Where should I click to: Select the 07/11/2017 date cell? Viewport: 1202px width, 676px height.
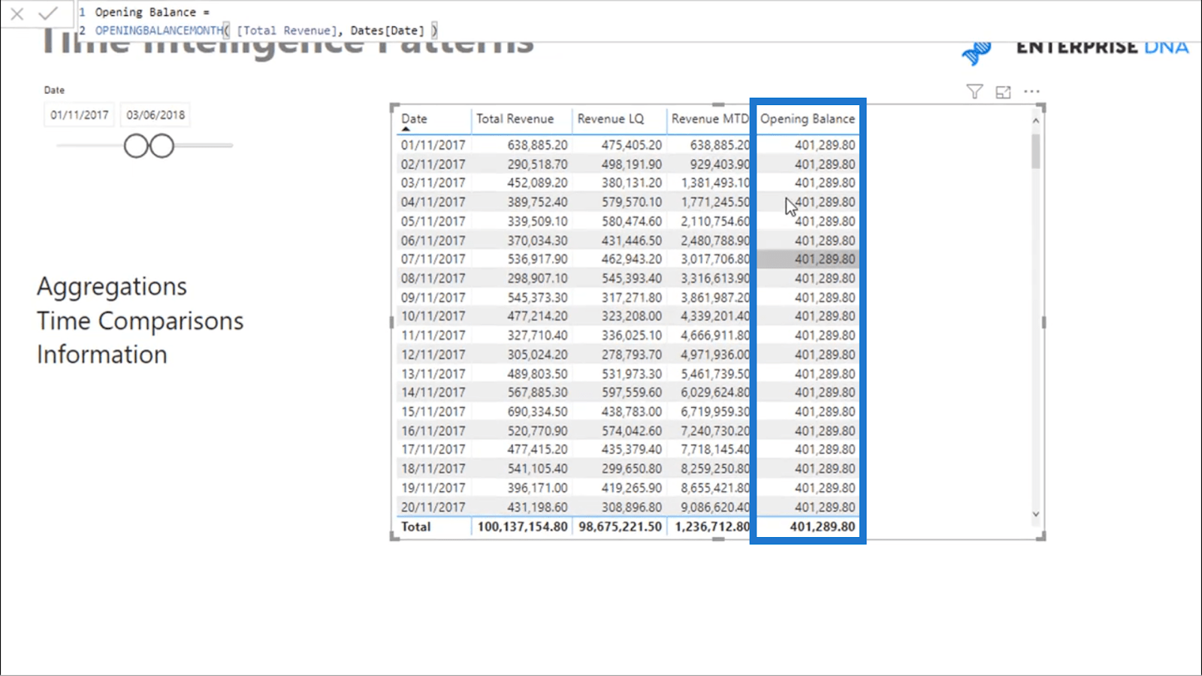tap(433, 259)
